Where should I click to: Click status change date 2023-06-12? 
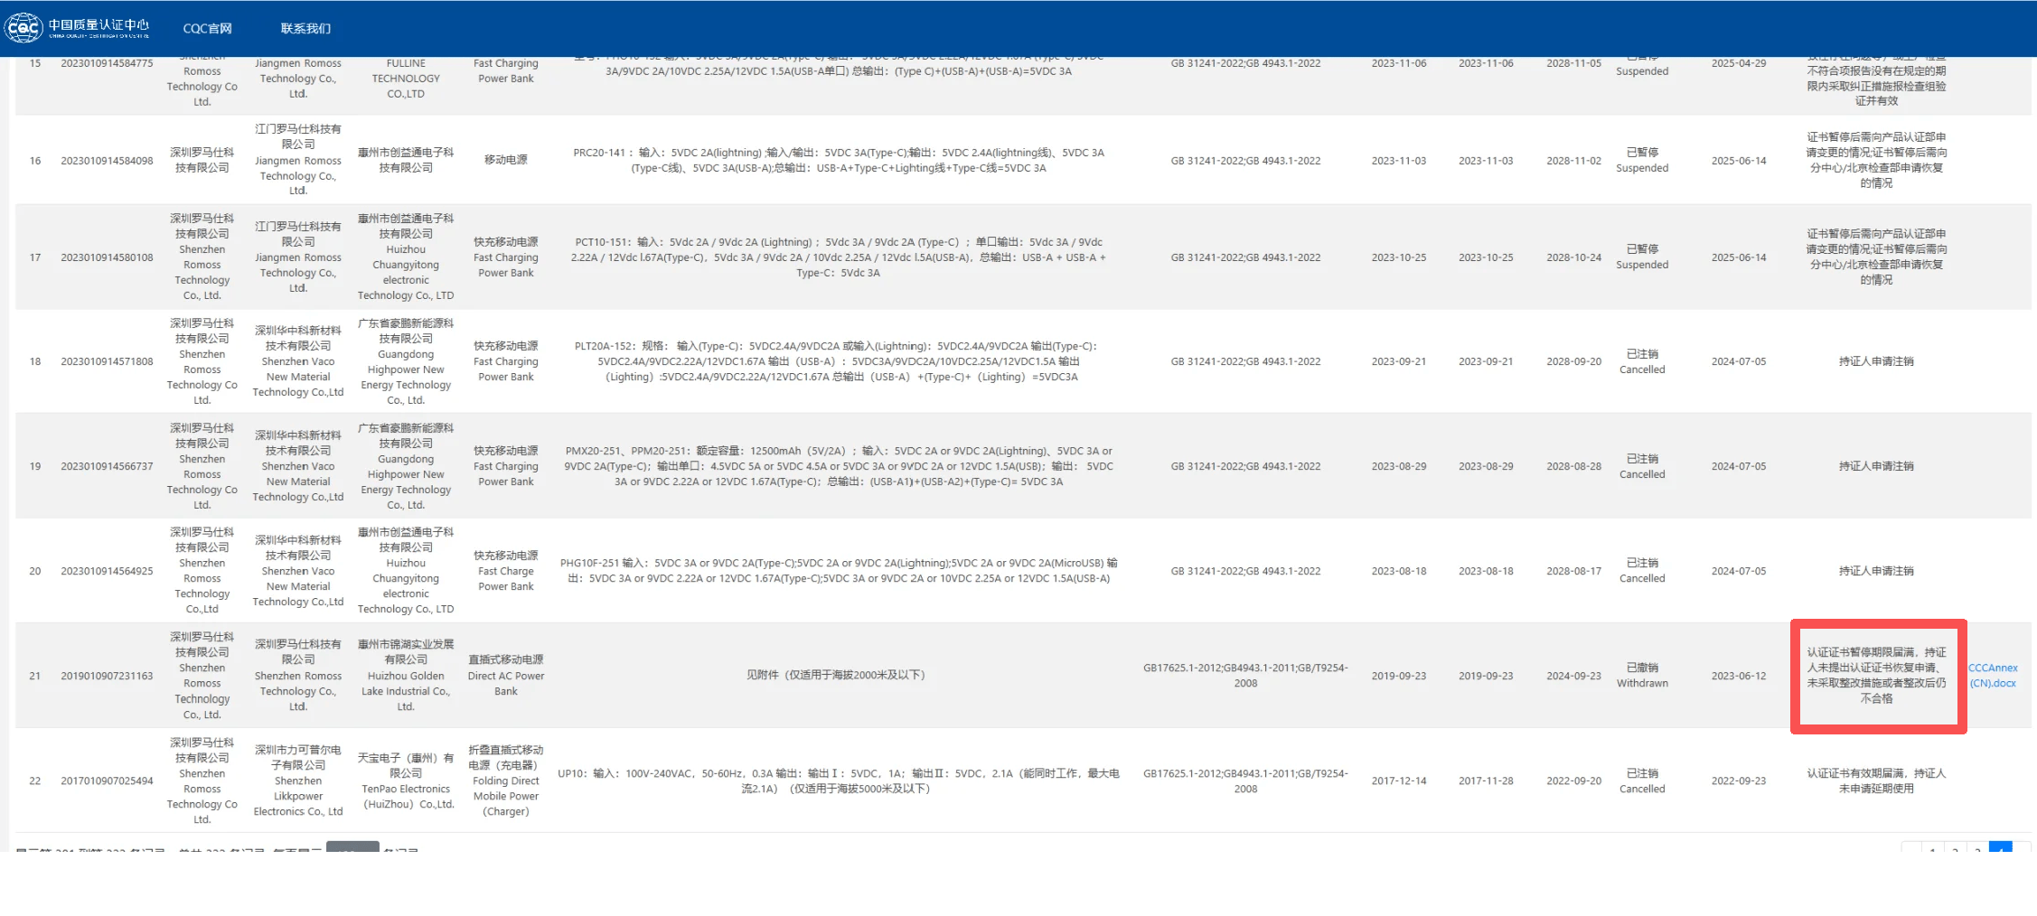coord(1738,676)
